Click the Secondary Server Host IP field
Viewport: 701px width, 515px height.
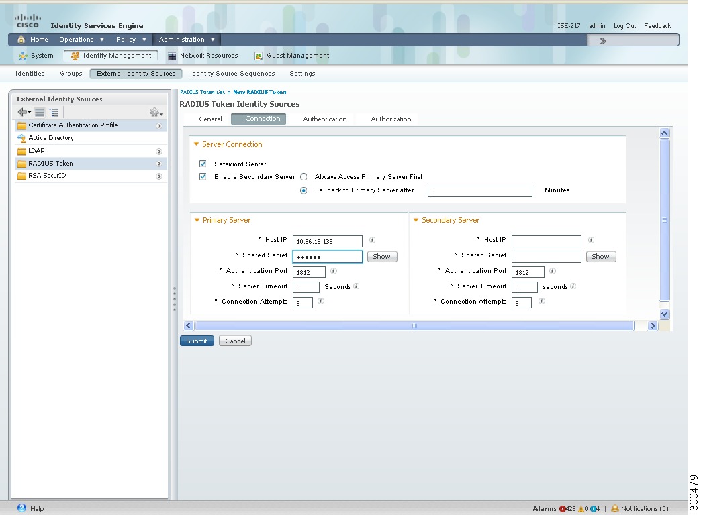(x=547, y=241)
